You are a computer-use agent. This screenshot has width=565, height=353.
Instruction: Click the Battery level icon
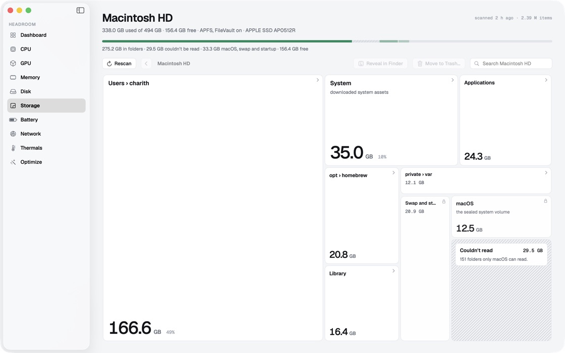click(x=13, y=120)
